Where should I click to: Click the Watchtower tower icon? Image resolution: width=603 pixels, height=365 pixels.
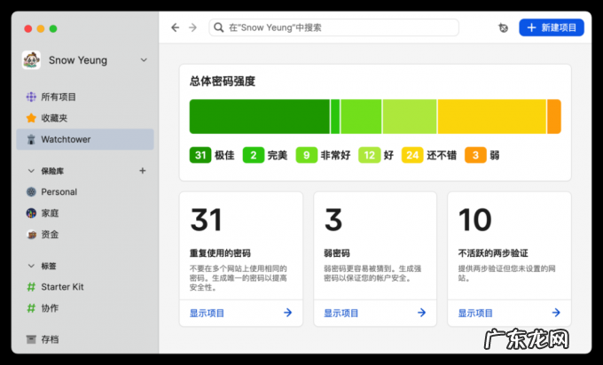[x=31, y=139]
